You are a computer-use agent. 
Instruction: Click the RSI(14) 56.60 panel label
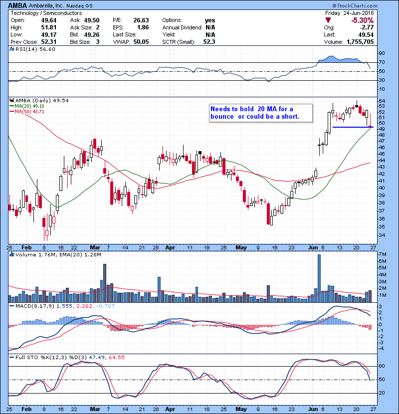pos(35,49)
